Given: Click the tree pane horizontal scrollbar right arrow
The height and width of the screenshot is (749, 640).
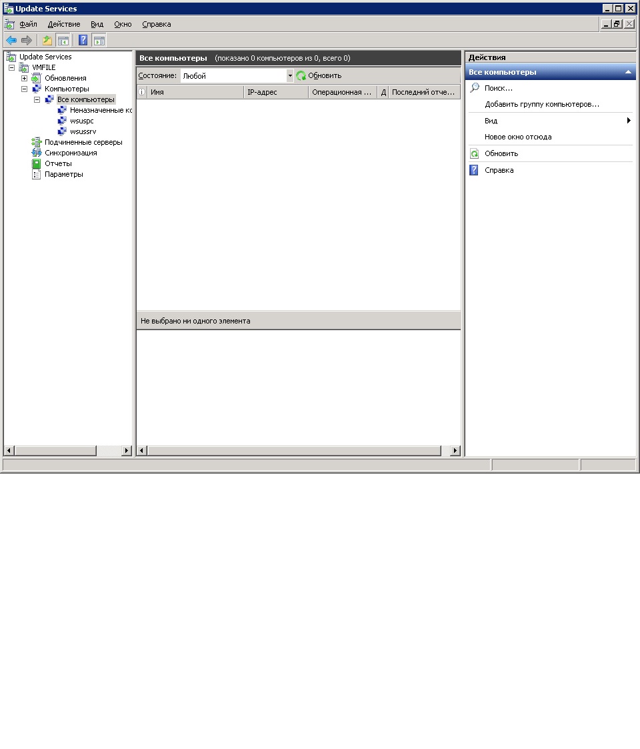Looking at the screenshot, I should coord(127,450).
